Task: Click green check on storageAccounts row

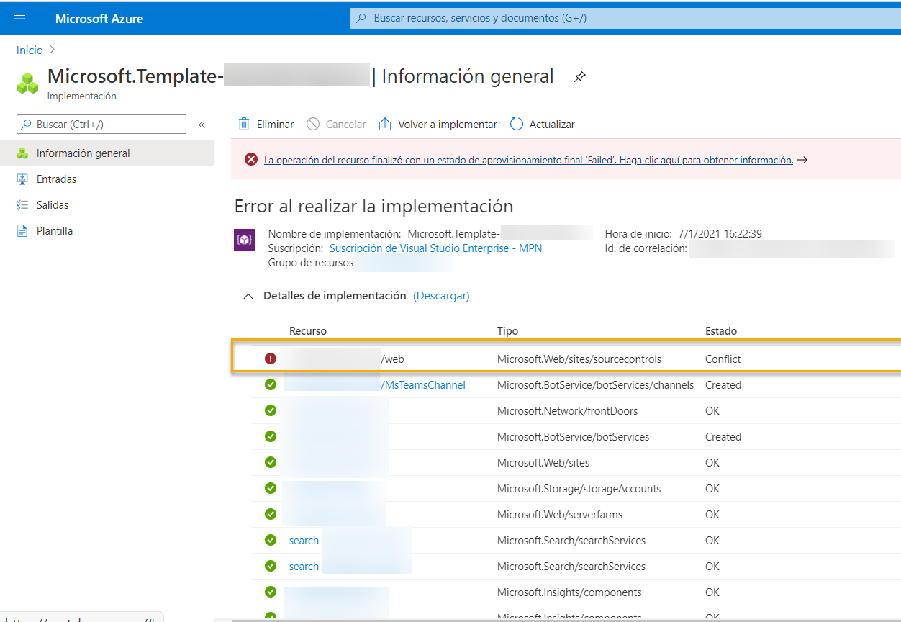Action: pos(271,488)
